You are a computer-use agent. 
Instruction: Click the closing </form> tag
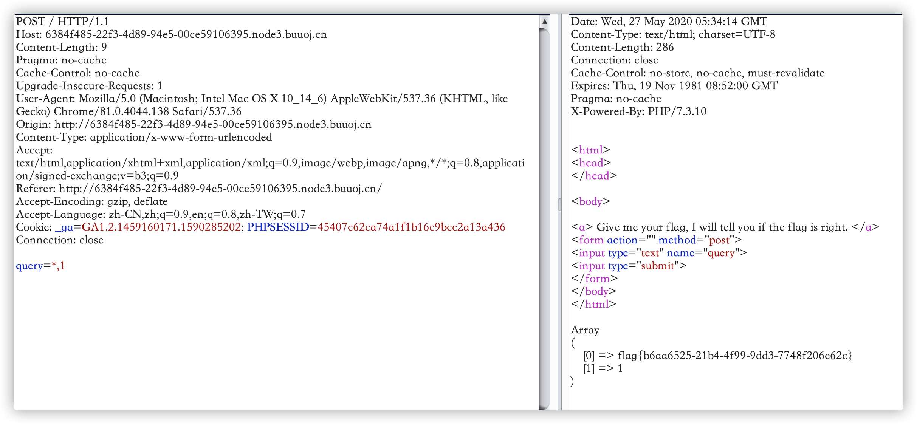(x=594, y=279)
